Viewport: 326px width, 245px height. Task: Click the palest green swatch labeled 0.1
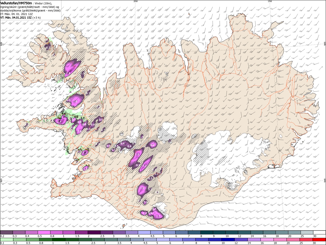pyautogui.click(x=7, y=240)
